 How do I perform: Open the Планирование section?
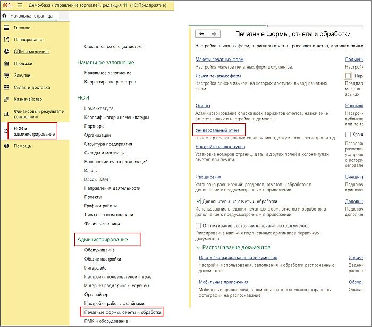coord(29,40)
